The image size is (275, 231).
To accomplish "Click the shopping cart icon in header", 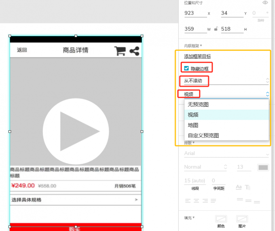I will pos(120,51).
